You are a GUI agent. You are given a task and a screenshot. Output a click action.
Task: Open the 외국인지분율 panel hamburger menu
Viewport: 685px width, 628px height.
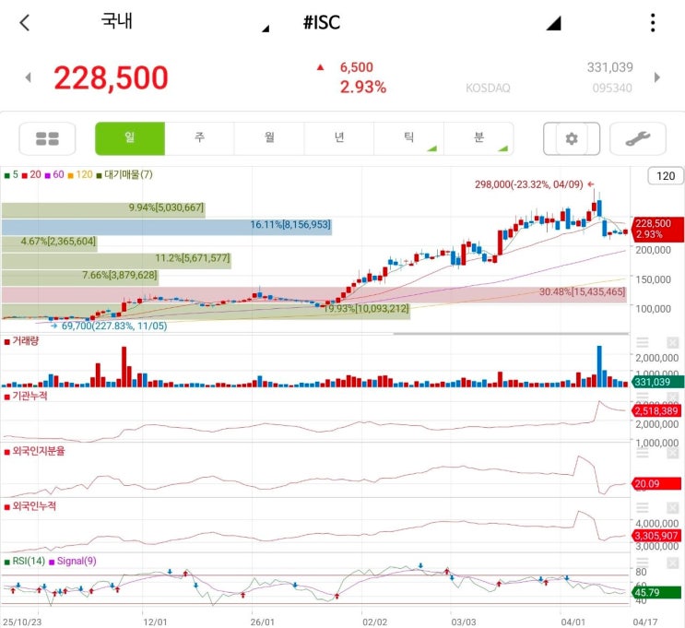[643, 452]
